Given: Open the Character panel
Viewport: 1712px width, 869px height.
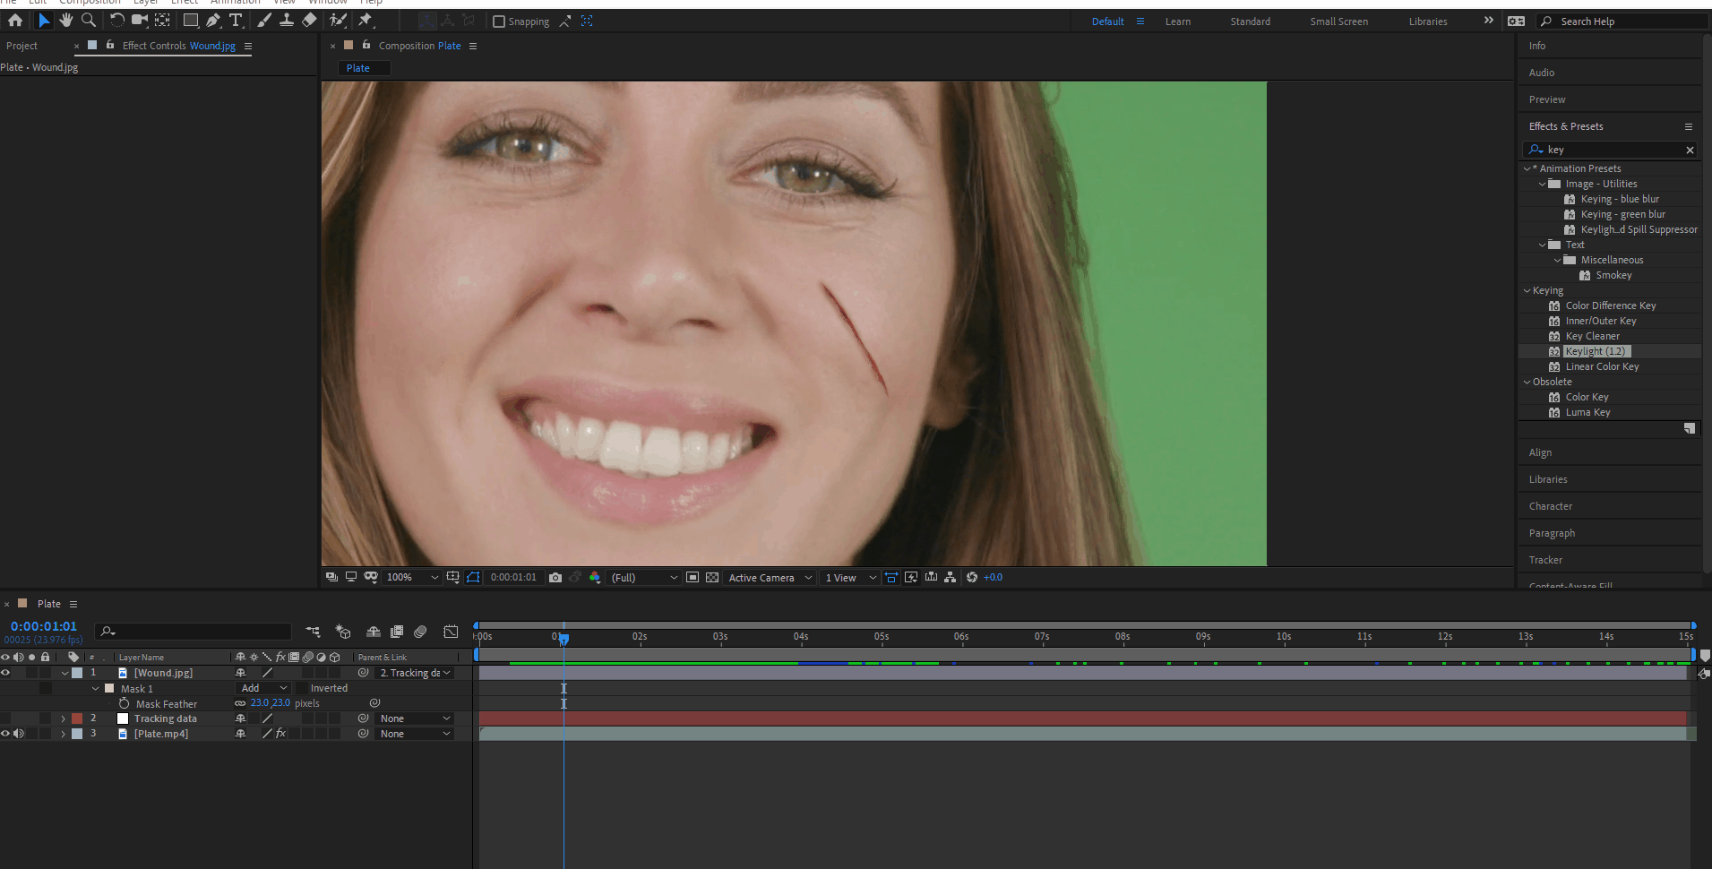Looking at the screenshot, I should (x=1550, y=506).
